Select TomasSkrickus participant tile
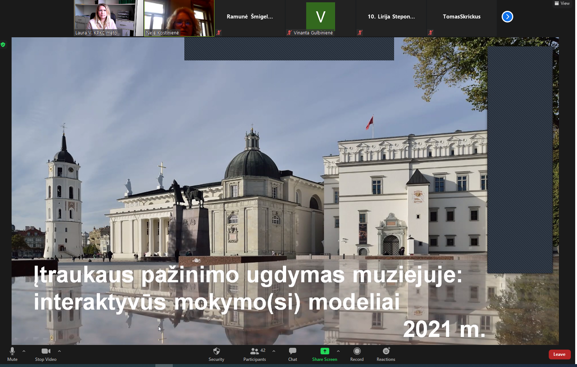The image size is (577, 367). (462, 18)
